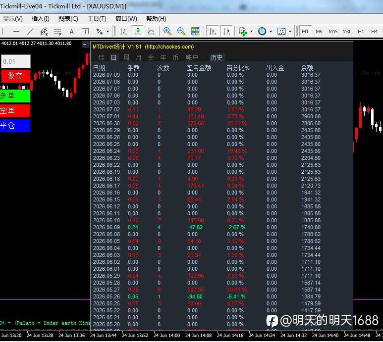The height and width of the screenshot is (342, 383).
Task: Click the 15.22 % percentage value
Action: tap(237, 123)
